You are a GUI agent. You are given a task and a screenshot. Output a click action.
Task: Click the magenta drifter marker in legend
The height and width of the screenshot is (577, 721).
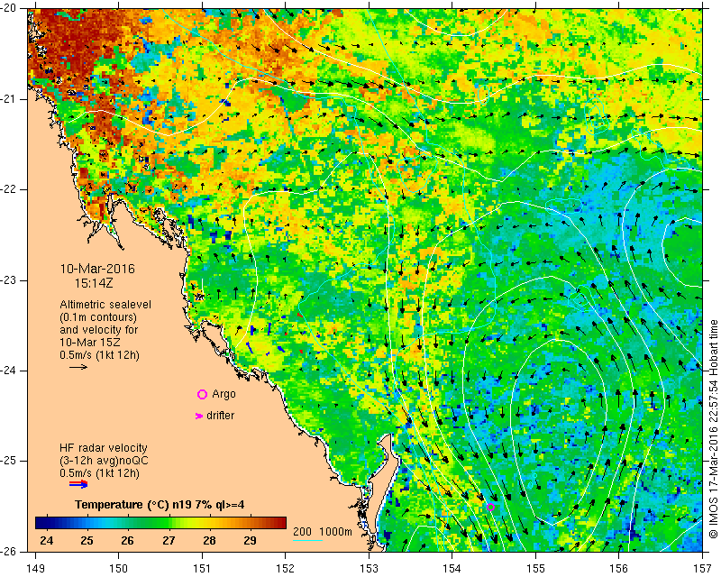[198, 416]
